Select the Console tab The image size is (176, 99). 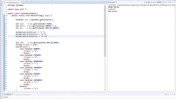[112, 2]
